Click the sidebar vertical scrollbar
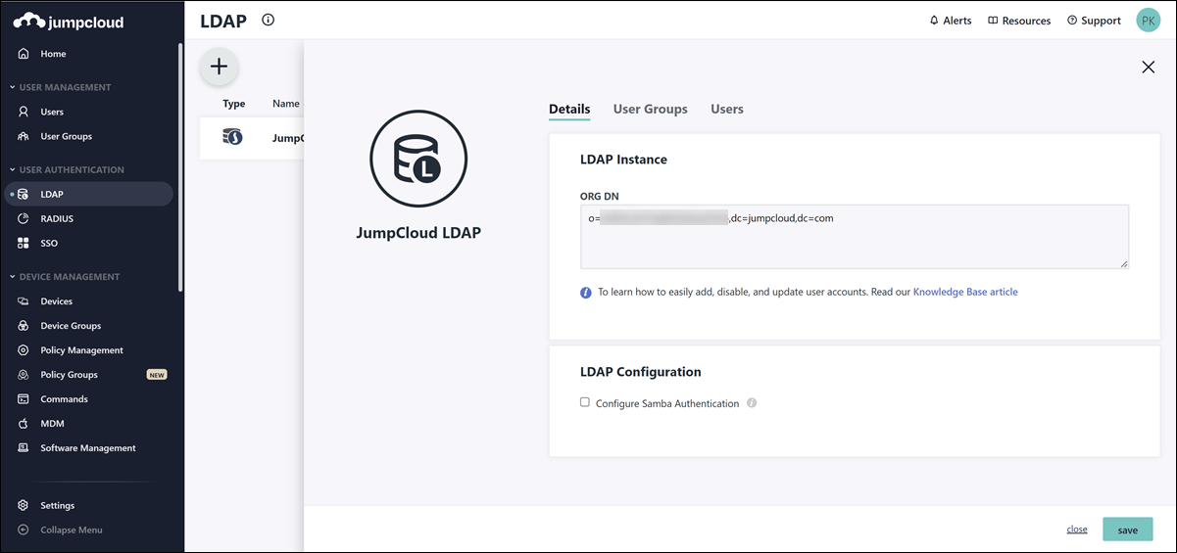Image resolution: width=1177 pixels, height=553 pixels. point(180,166)
